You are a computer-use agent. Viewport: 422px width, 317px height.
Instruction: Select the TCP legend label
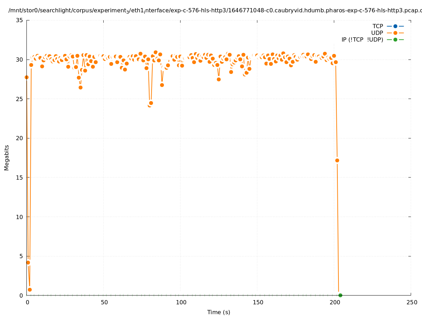(x=378, y=26)
